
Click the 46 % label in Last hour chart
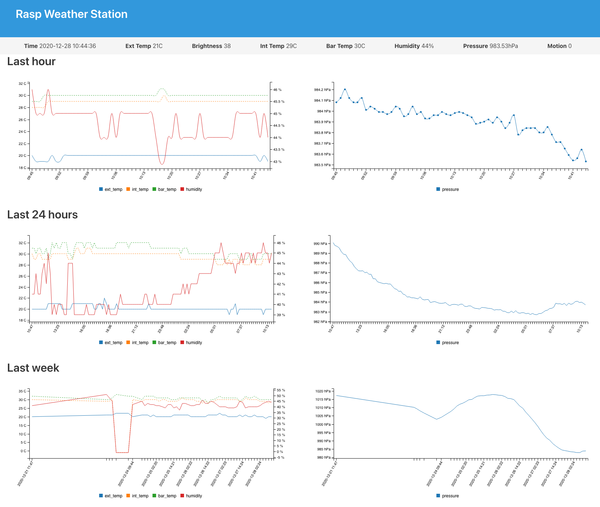277,90
